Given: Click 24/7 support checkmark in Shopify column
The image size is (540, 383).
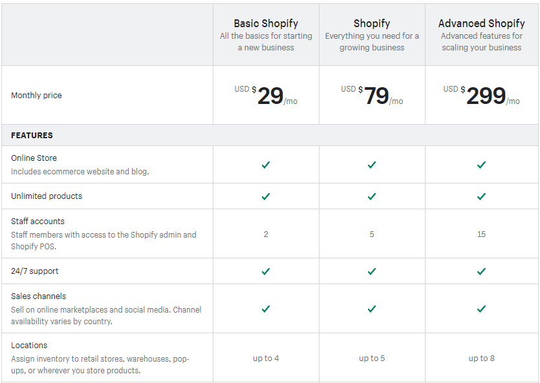Looking at the screenshot, I should point(372,271).
